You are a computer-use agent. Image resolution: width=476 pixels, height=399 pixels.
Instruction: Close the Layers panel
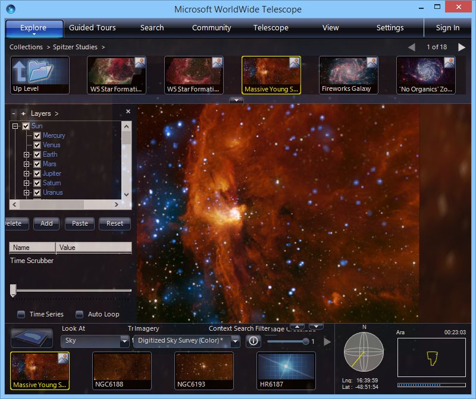coord(128,112)
